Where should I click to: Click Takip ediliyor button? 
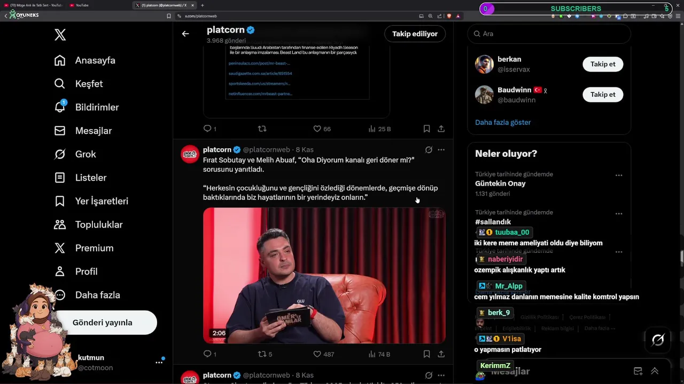tap(415, 34)
